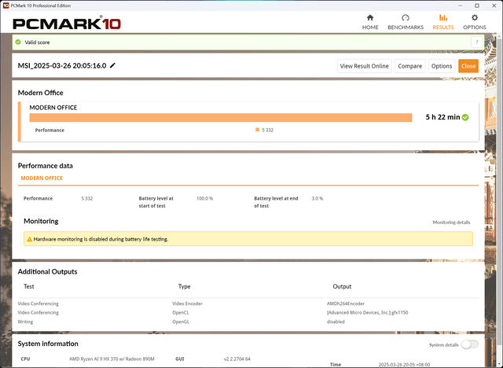Click the hardware monitoring disabled notice
This screenshot has height=368, width=503.
point(248,239)
